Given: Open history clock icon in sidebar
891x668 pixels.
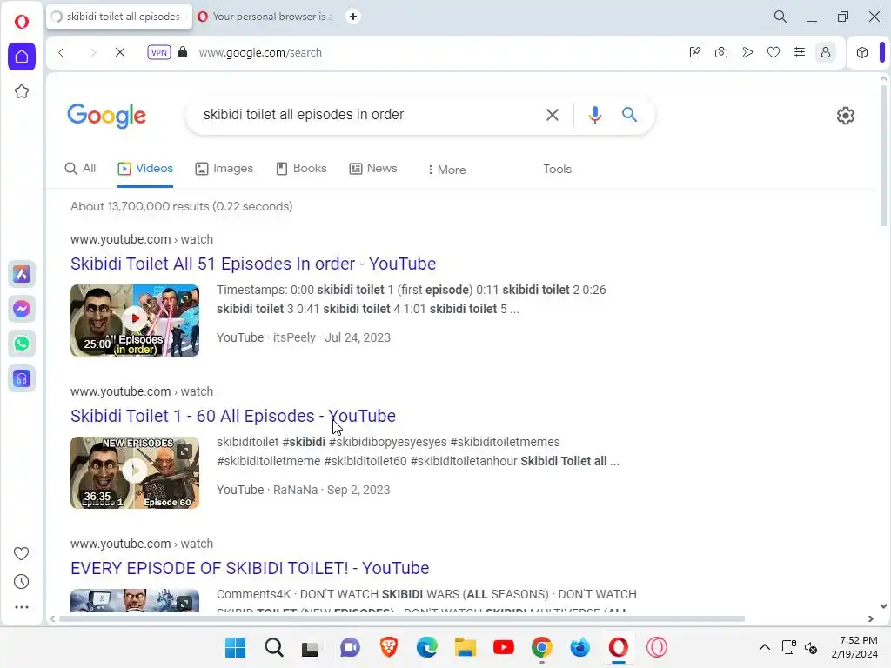Looking at the screenshot, I should tap(21, 582).
